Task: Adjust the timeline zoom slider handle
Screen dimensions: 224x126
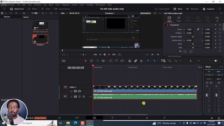Action: tap(190, 61)
